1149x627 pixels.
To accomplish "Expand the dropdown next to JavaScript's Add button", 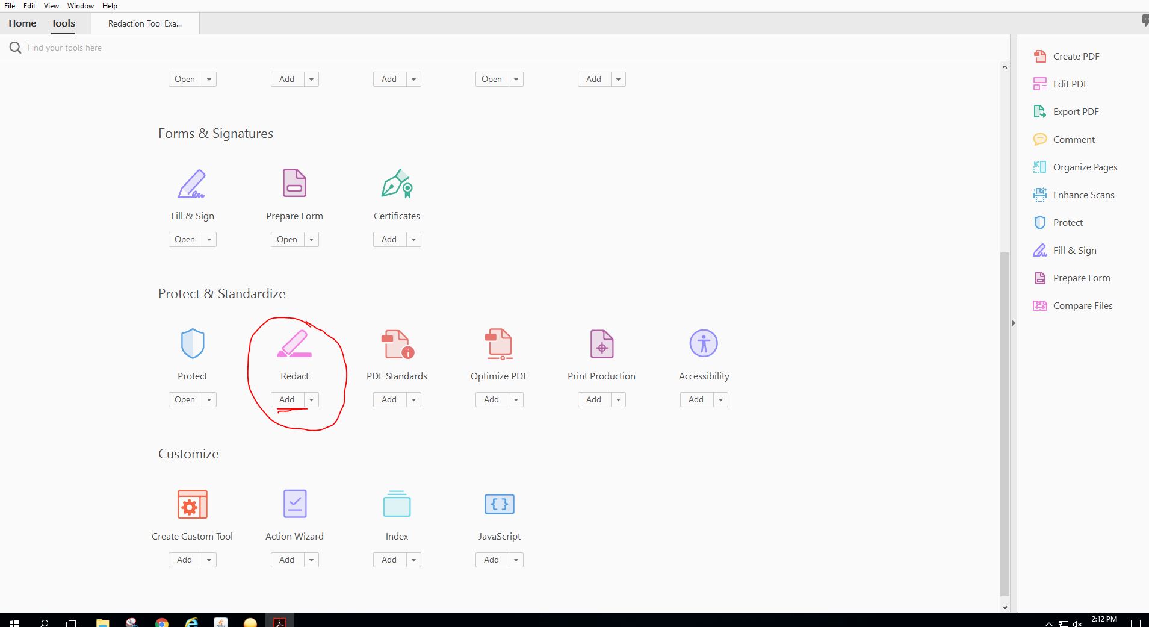I will click(x=516, y=560).
